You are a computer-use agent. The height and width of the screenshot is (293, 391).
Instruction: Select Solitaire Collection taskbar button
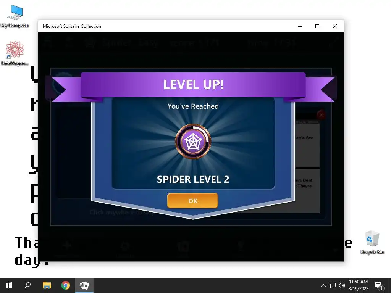[x=84, y=285]
